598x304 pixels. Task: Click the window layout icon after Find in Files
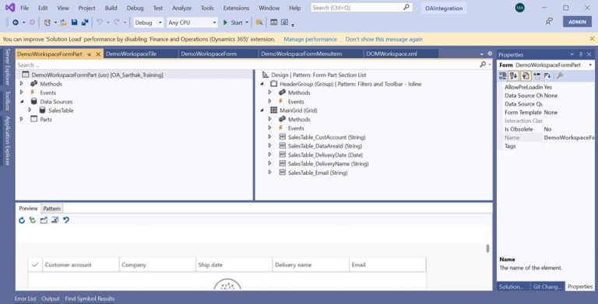274,23
